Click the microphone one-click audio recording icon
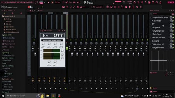The image size is (175, 98). 142,2
